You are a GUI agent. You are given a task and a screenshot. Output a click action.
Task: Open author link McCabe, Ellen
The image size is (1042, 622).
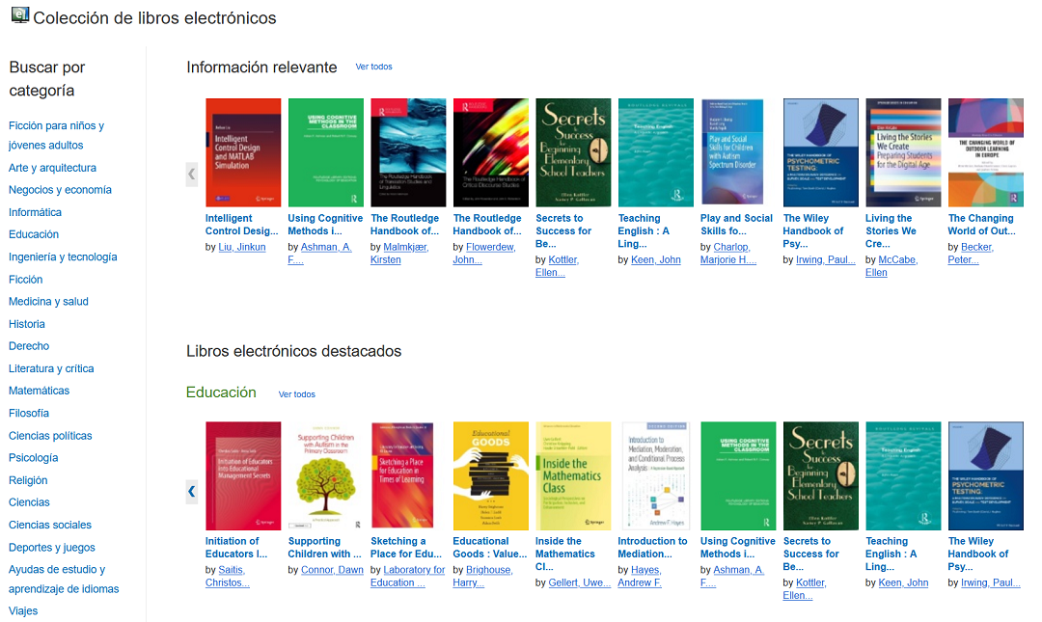pyautogui.click(x=891, y=266)
